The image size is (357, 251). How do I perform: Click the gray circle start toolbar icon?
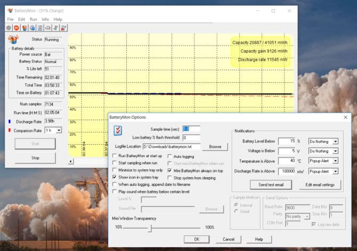click(9, 28)
